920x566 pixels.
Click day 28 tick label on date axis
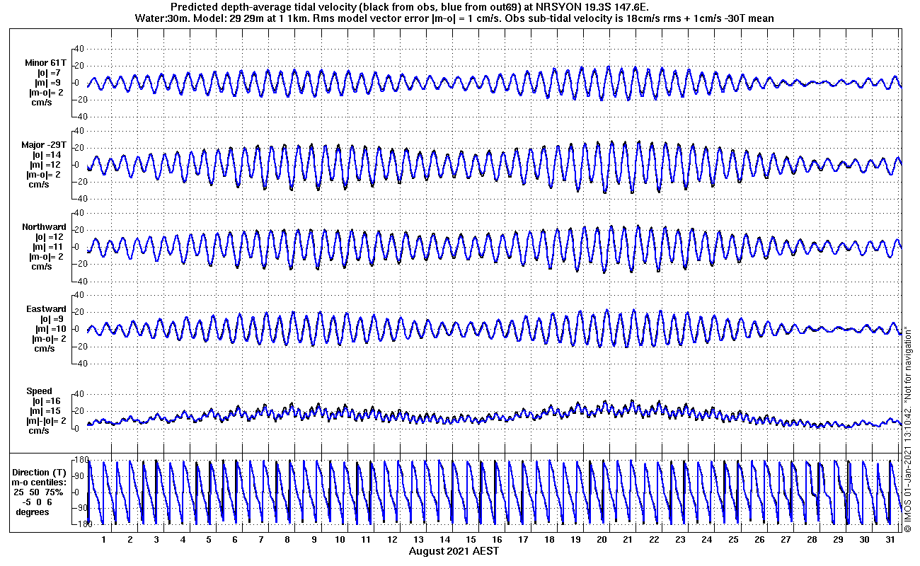pos(812,539)
